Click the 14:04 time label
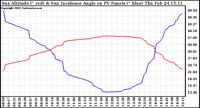 tap(156, 102)
